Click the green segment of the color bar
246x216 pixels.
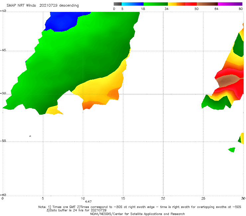pyautogui.click(x=156, y=4)
